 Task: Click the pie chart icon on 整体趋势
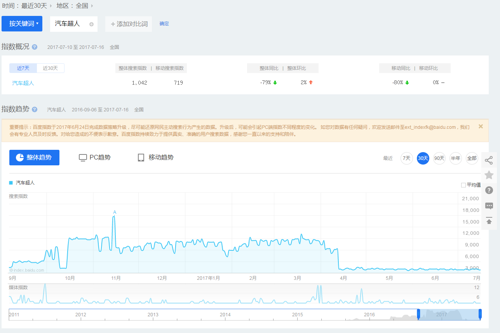pos(20,158)
